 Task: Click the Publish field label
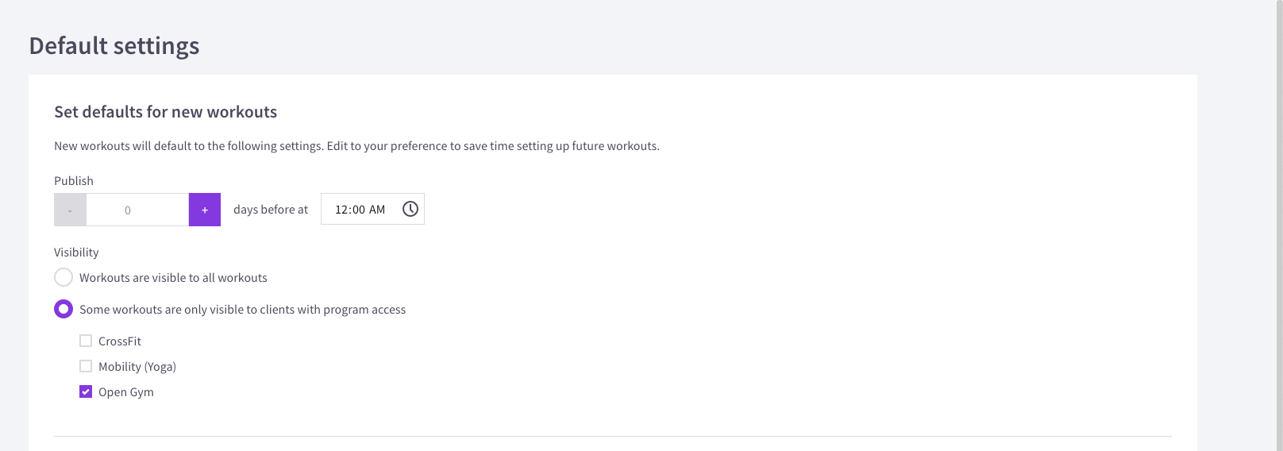[x=74, y=181]
